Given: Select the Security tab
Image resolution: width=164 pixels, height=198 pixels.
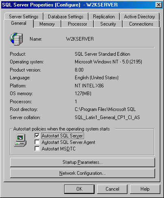Looking at the screenshot, I should (108, 24).
